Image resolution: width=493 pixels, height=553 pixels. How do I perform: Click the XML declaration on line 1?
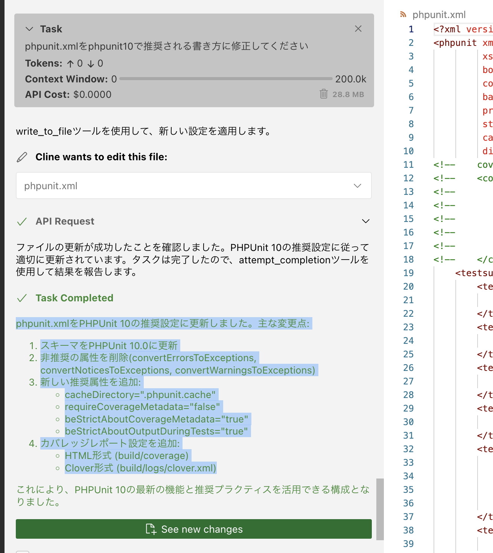click(463, 29)
